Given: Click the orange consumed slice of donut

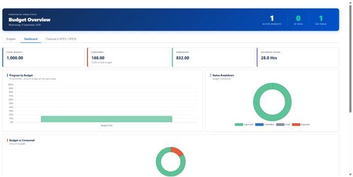Looking at the screenshot, I should click(177, 152).
